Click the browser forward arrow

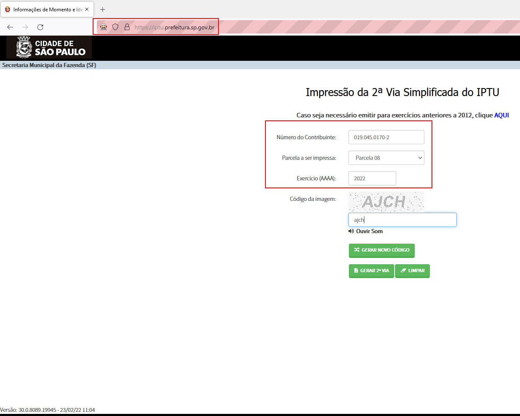25,27
